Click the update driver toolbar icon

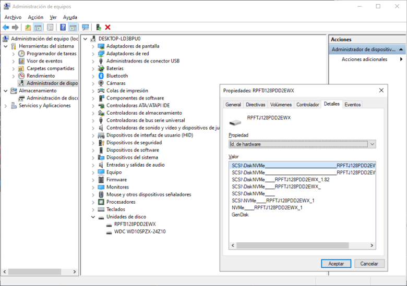pos(99,27)
